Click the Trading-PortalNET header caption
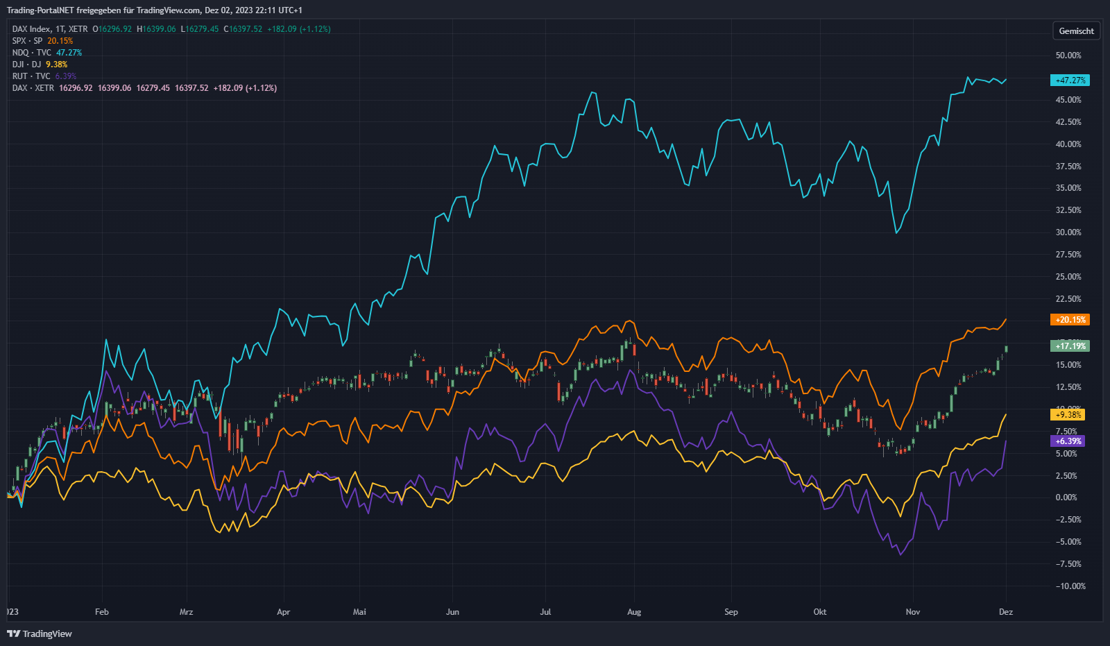Image resolution: width=1110 pixels, height=646 pixels. point(154,10)
